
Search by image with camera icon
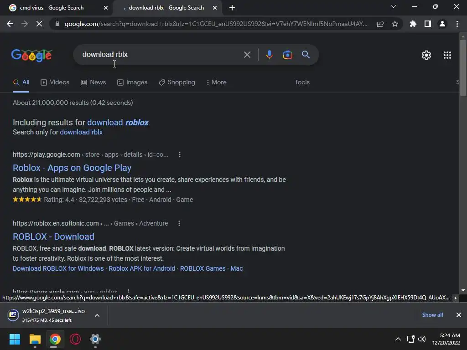click(287, 55)
